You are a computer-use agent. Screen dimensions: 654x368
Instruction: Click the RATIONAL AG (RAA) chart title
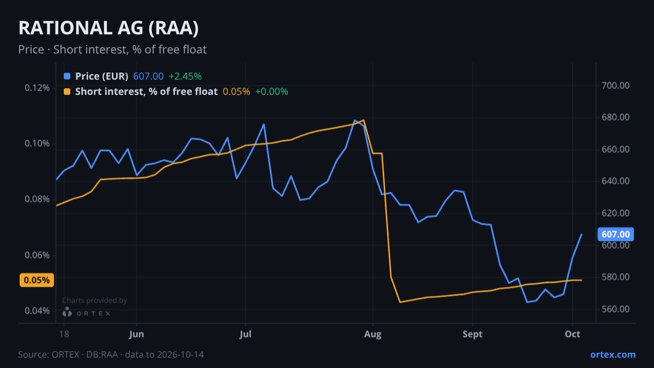click(x=108, y=28)
